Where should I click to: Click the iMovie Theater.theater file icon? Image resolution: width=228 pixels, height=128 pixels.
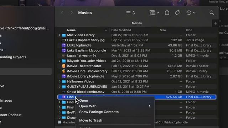(64, 66)
